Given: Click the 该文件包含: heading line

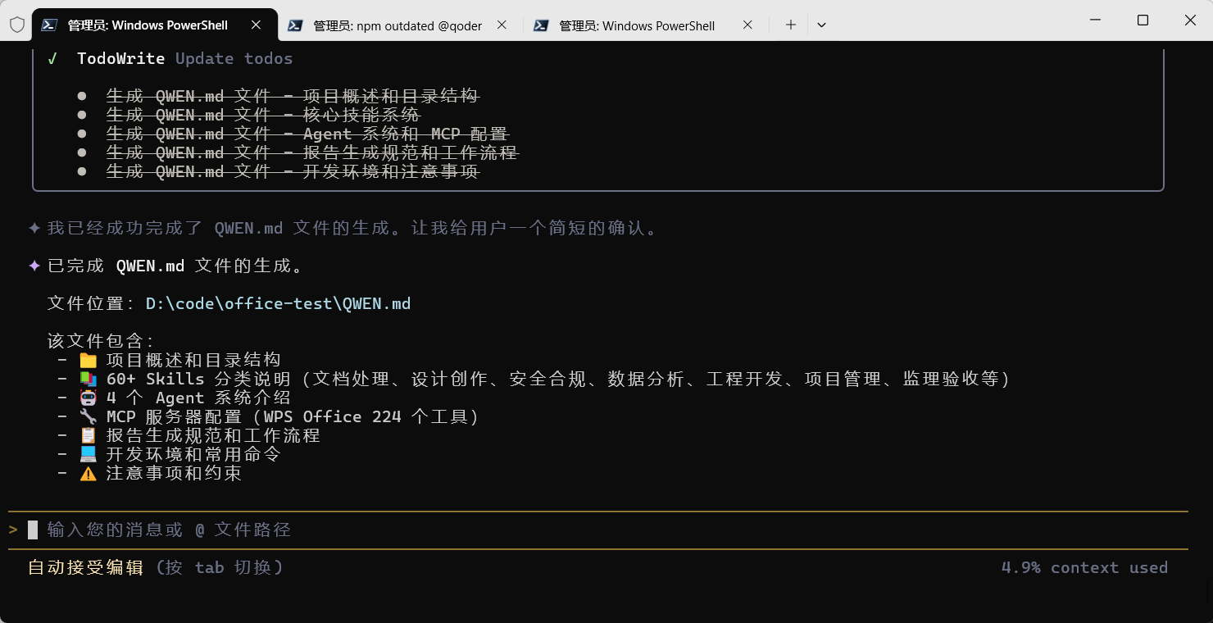Looking at the screenshot, I should [x=101, y=341].
